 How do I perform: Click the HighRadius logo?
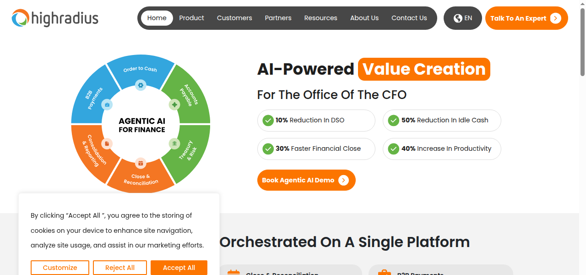pos(55,18)
